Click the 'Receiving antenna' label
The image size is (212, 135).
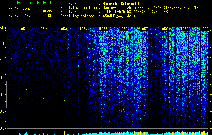[78, 16]
